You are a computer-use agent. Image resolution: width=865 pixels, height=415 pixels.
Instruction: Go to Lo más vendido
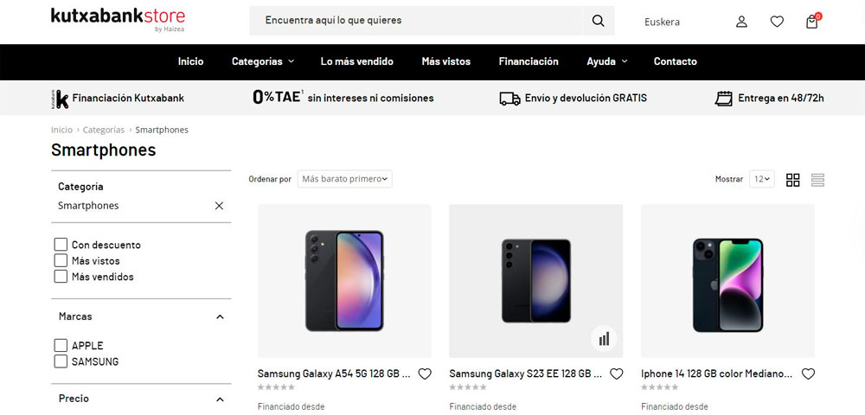356,61
